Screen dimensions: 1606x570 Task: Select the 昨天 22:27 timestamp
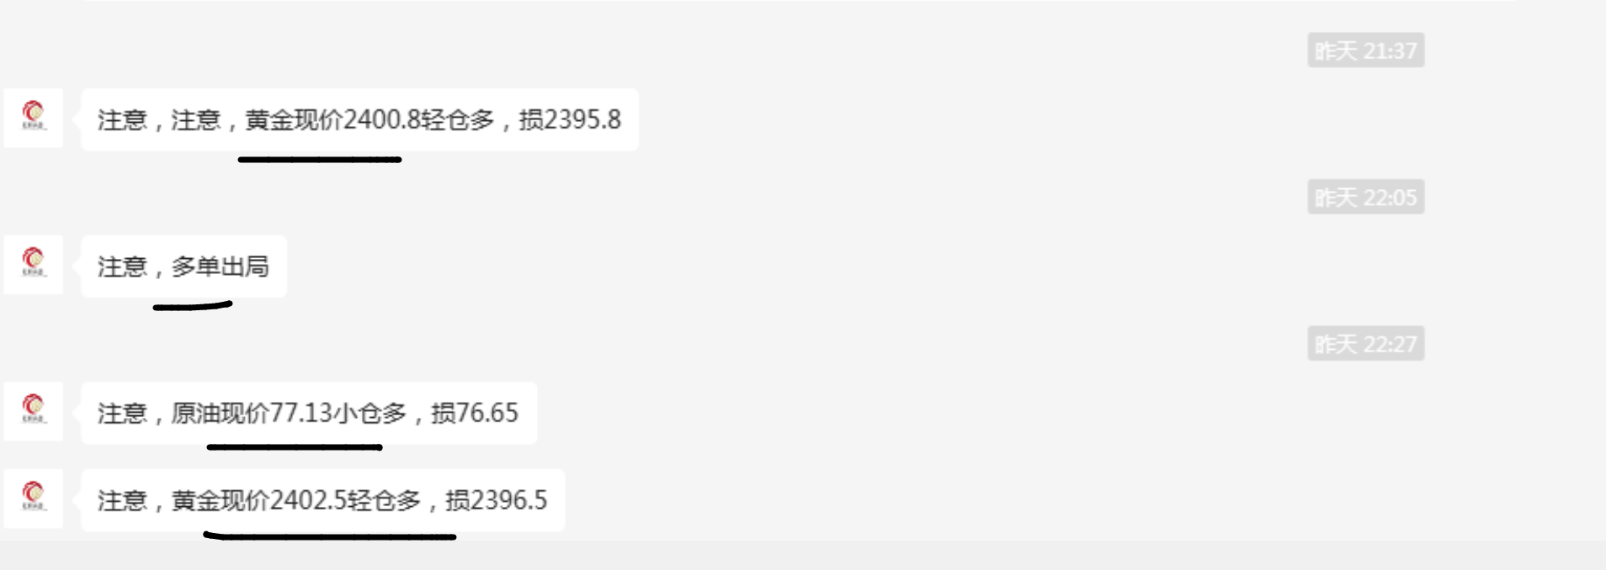click(x=1365, y=344)
